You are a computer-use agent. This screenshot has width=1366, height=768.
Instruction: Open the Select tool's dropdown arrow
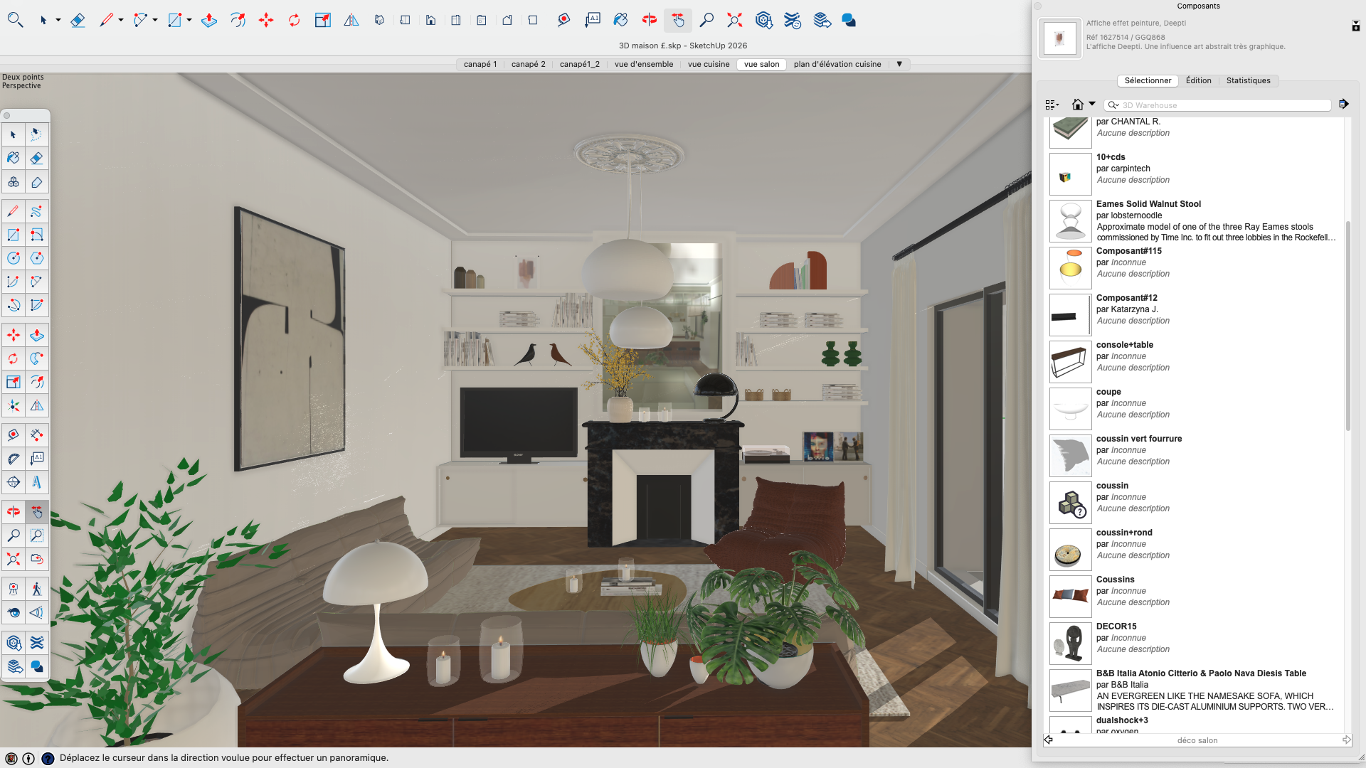[x=58, y=20]
